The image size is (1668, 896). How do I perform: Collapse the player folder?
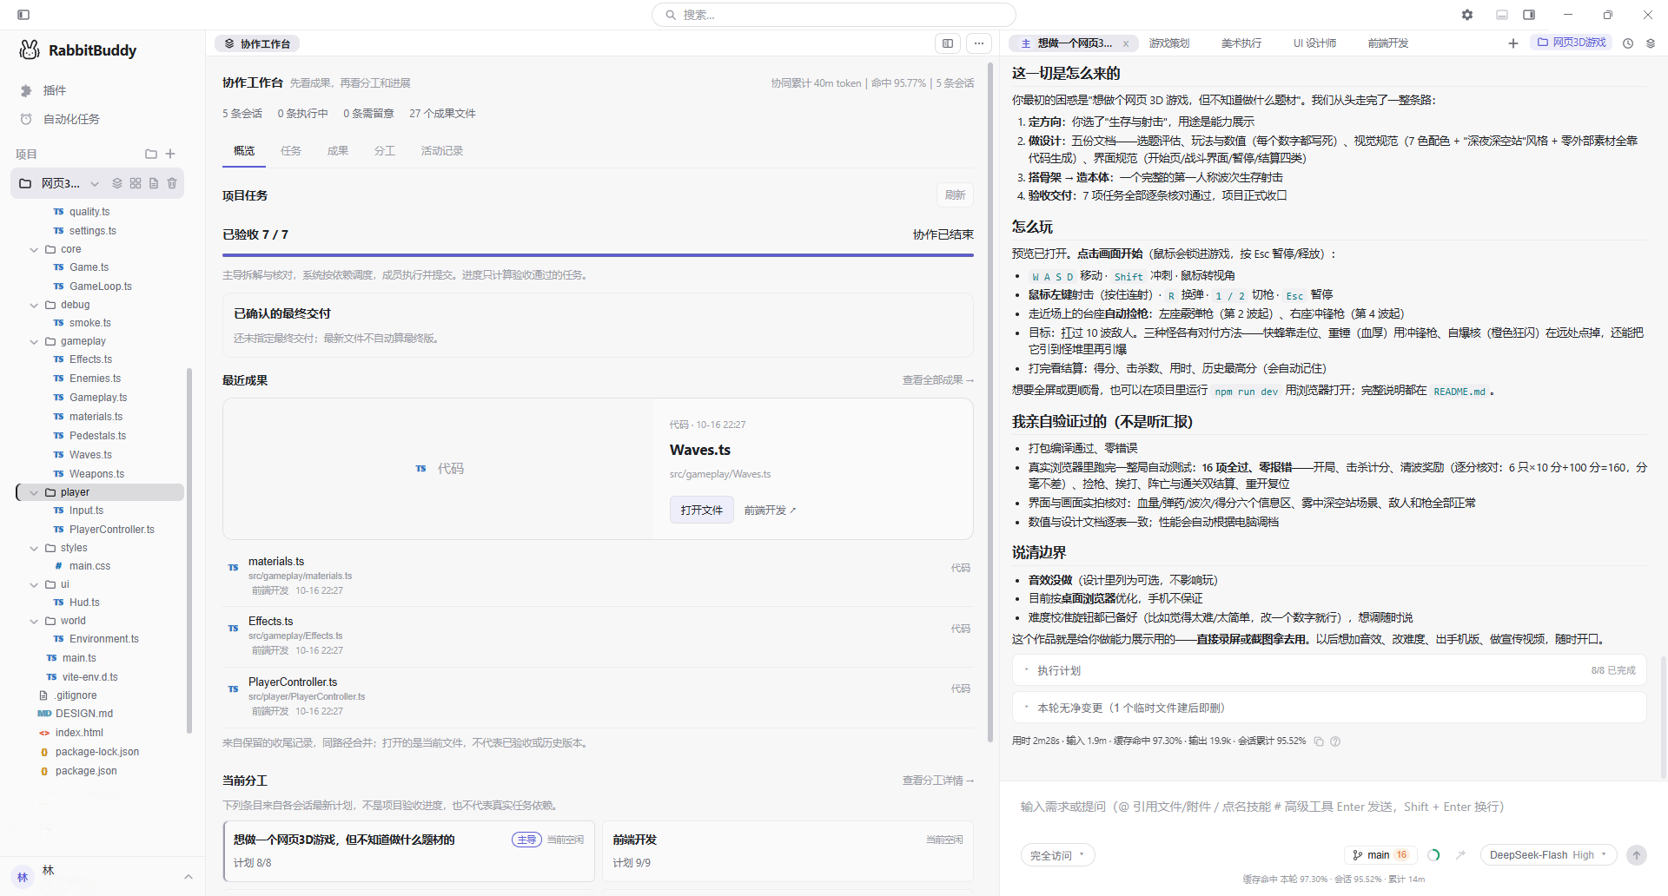[x=35, y=492]
